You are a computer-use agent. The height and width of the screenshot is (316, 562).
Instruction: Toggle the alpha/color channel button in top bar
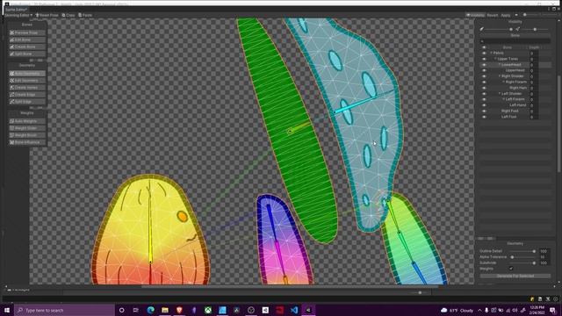click(x=516, y=15)
